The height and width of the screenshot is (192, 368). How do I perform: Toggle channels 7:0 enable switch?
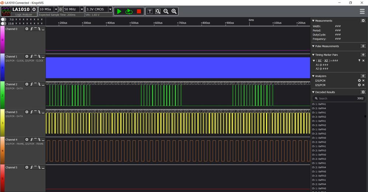click(4, 20)
